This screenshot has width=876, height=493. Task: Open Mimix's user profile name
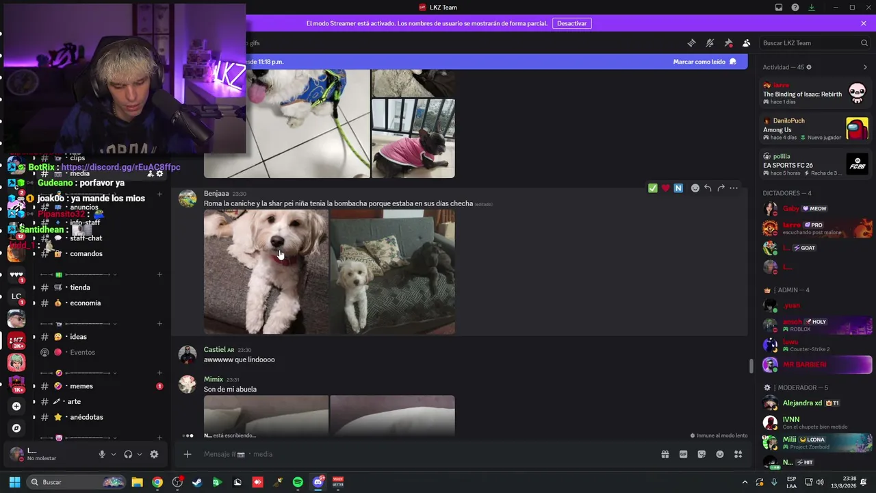tap(214, 379)
